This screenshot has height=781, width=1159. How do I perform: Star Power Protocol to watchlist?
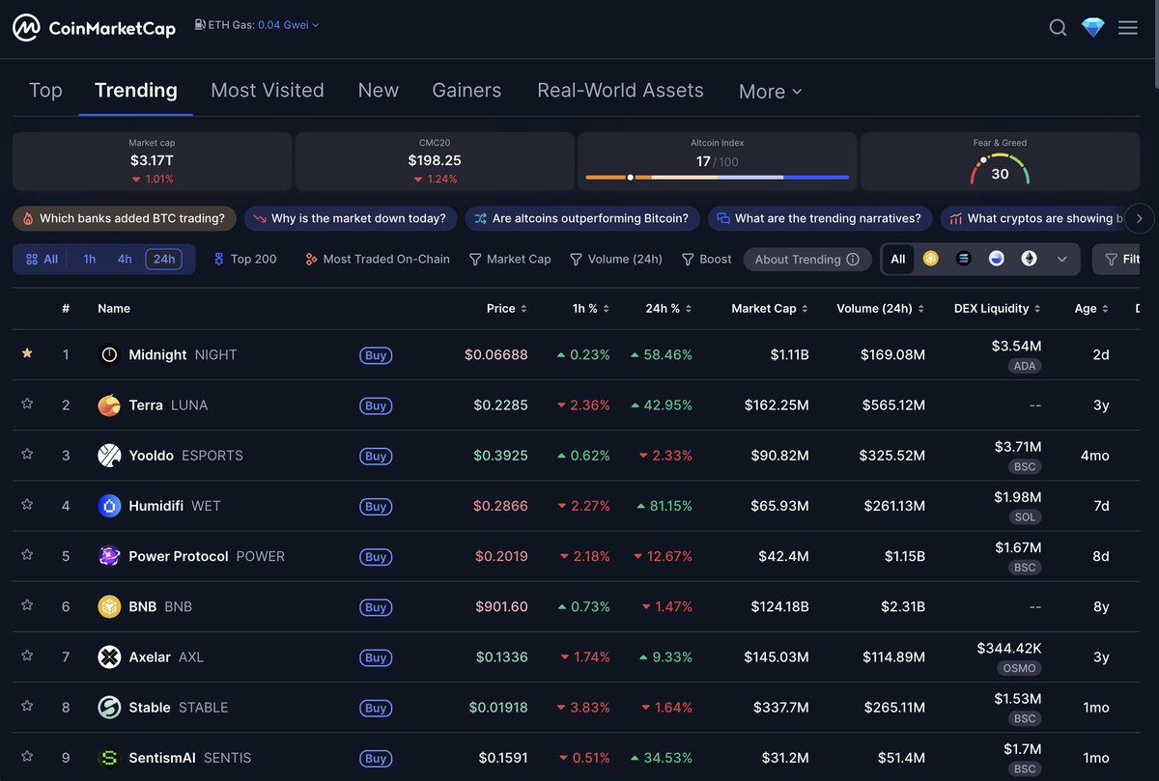tap(27, 555)
